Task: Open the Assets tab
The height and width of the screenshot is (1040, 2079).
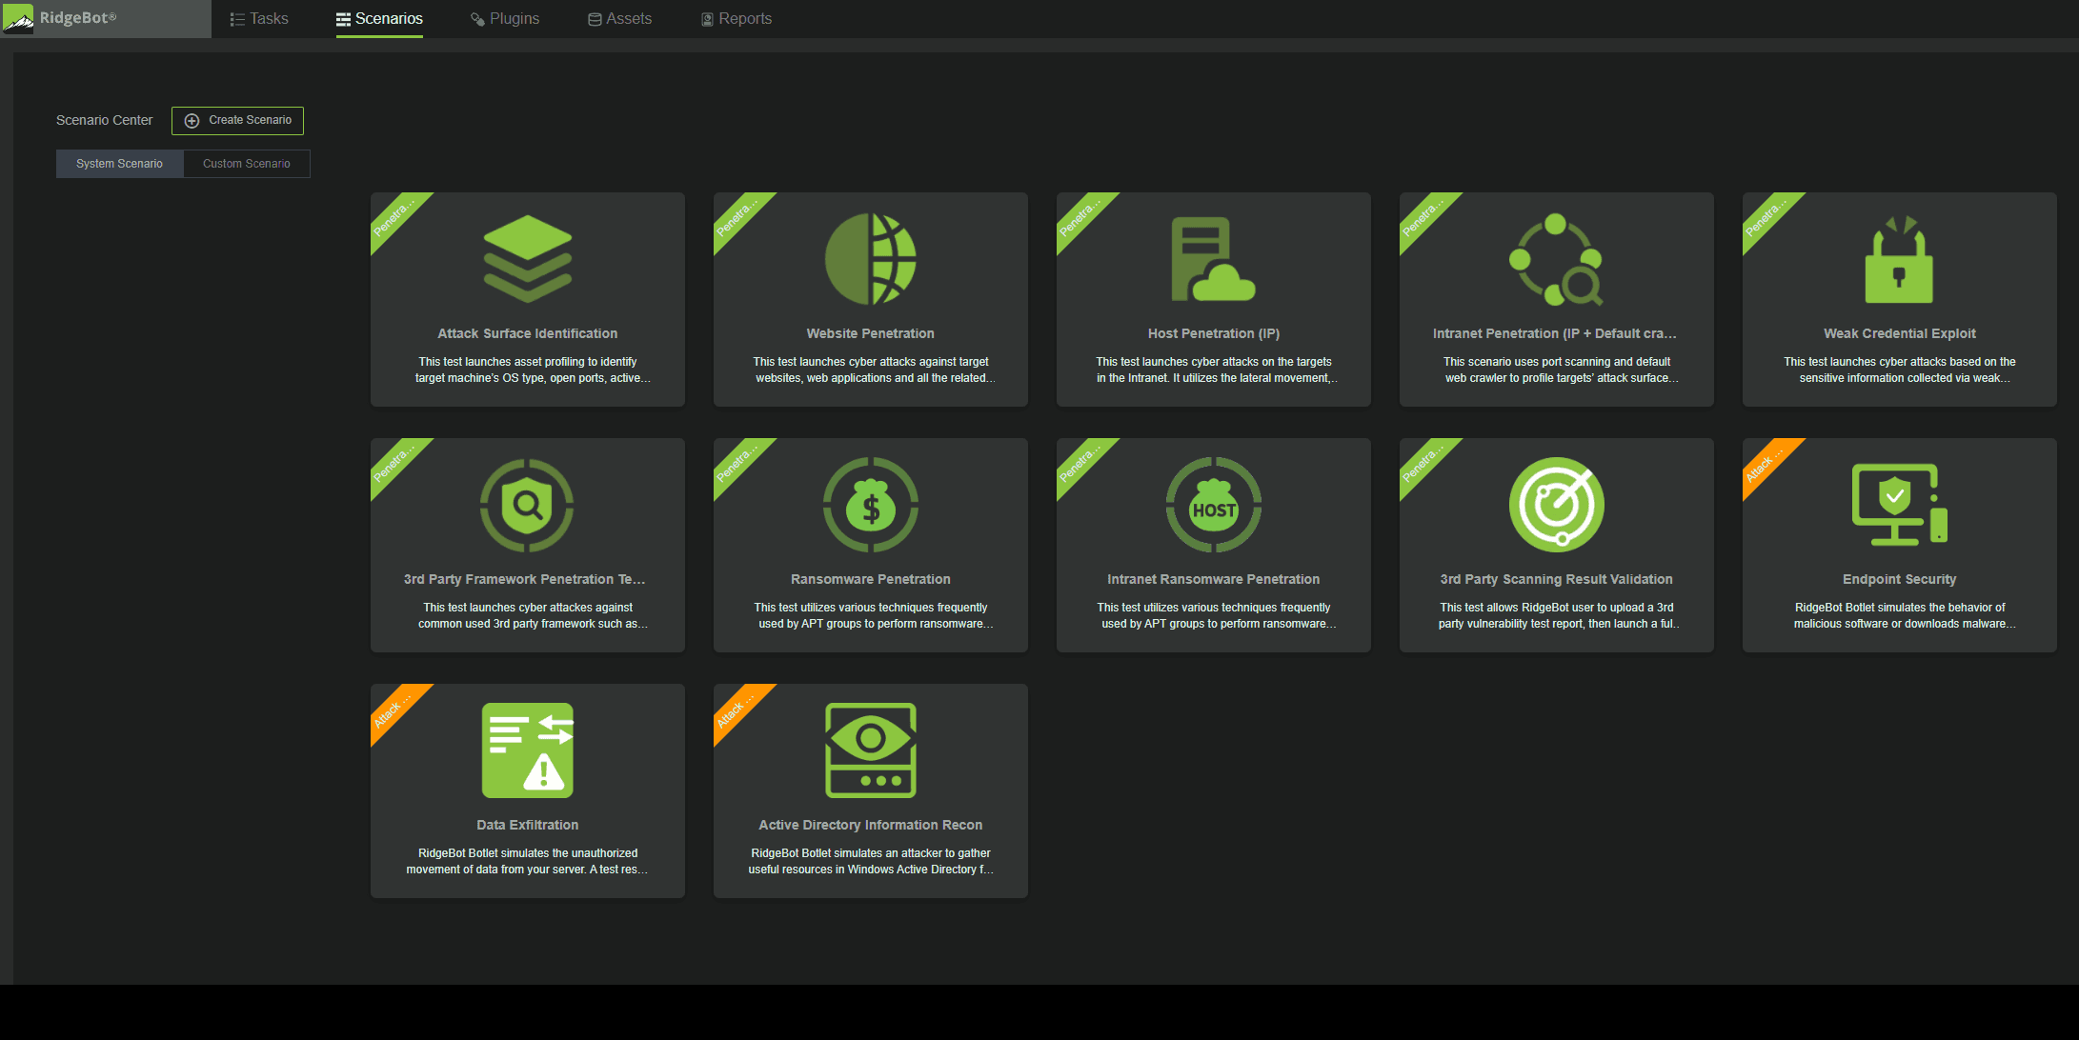Action: [619, 19]
